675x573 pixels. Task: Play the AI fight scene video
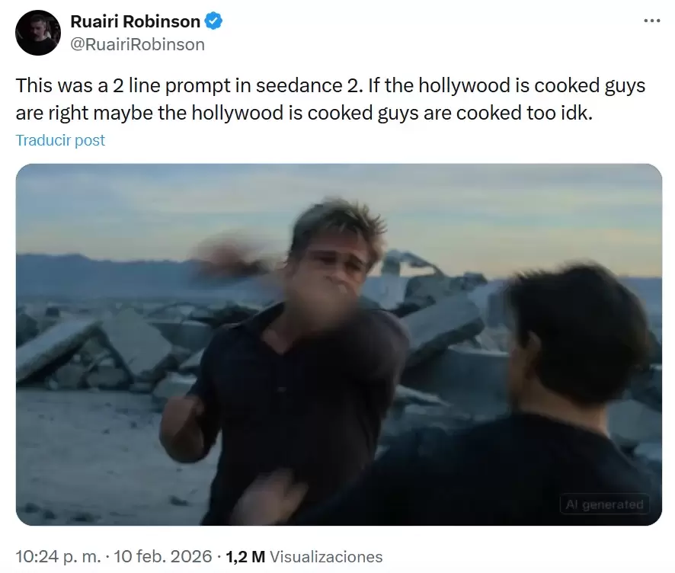339,344
